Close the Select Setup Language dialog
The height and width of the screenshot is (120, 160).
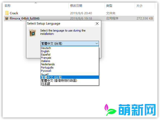coord(97,23)
